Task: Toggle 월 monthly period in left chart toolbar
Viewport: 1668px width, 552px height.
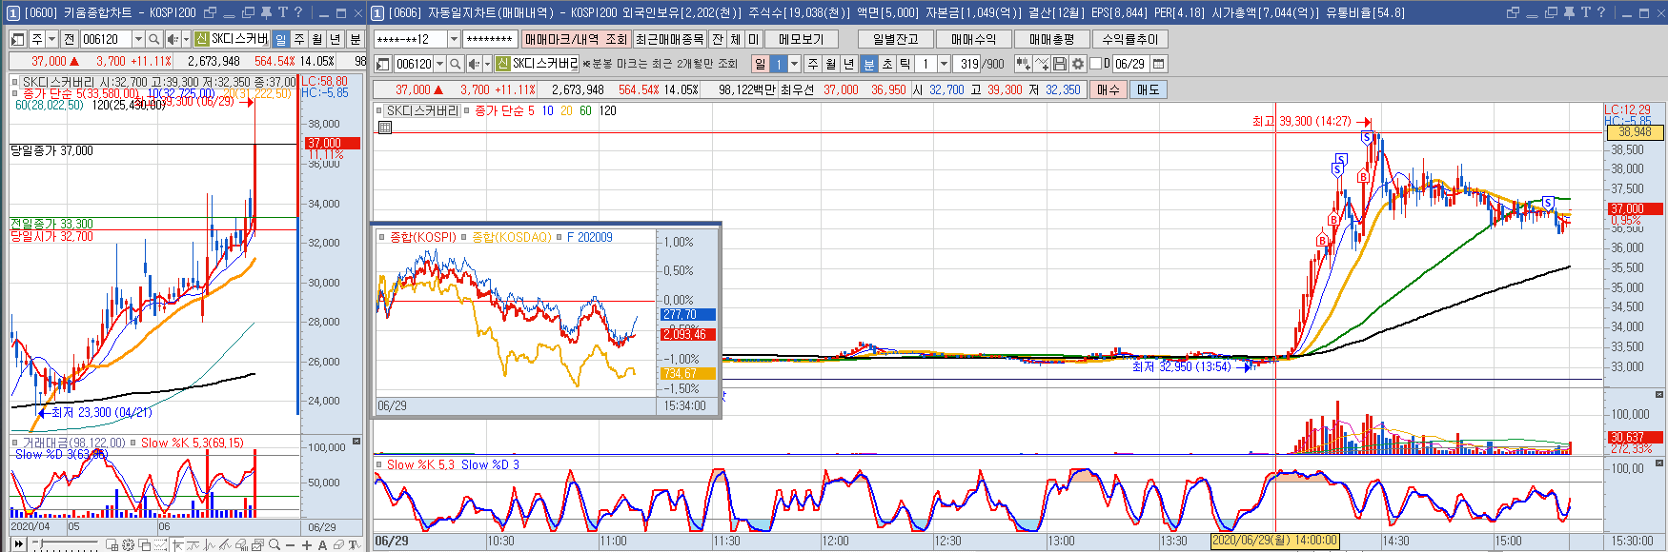Action: pyautogui.click(x=317, y=39)
